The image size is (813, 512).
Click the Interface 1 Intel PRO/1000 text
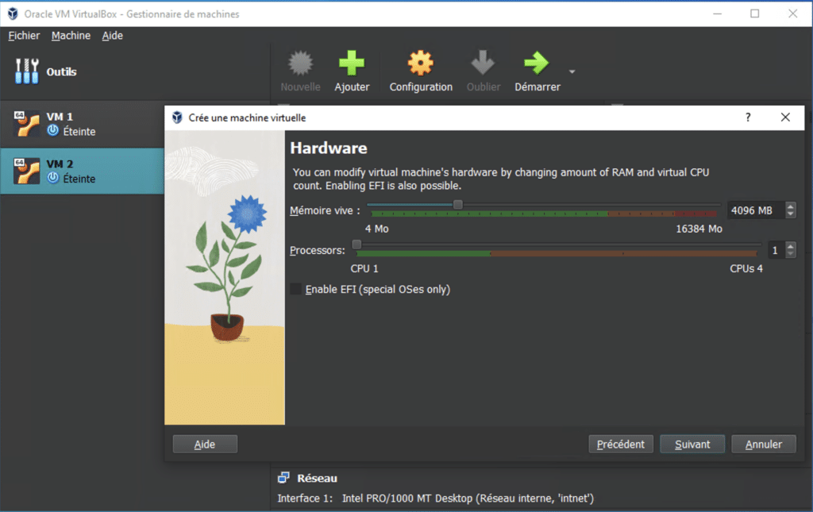(x=436, y=499)
